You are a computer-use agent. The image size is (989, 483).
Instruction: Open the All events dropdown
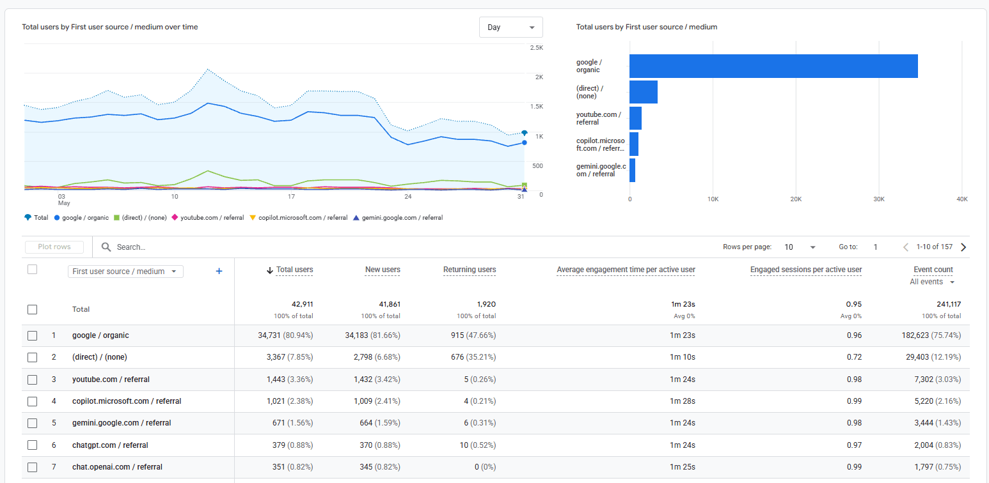[x=933, y=282]
